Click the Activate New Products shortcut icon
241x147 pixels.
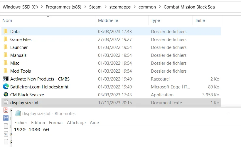(x=6, y=79)
